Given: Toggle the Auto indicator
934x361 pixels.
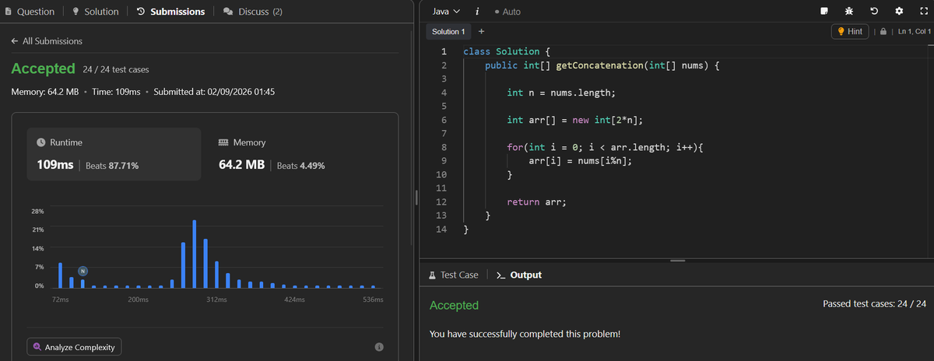Looking at the screenshot, I should (x=507, y=12).
